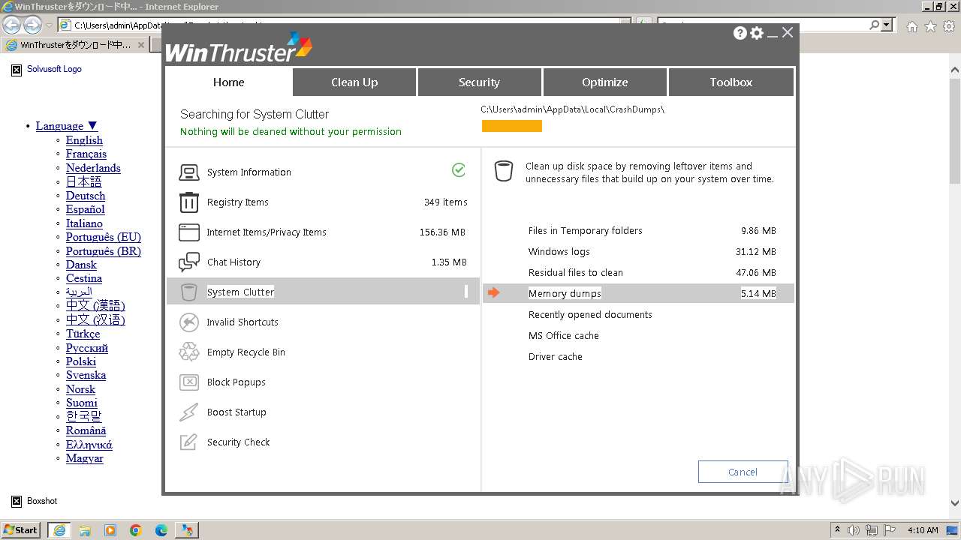Show hidden tray icons arrow
This screenshot has width=961, height=540.
(837, 530)
